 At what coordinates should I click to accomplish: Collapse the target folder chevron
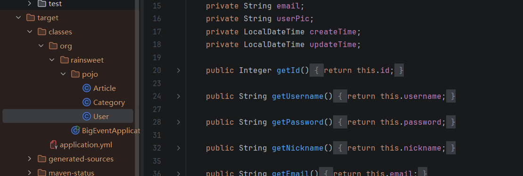coord(18,18)
